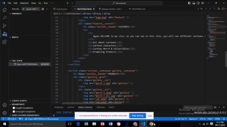Open the Run menu
The width and height of the screenshot is (227, 127).
[46, 3]
